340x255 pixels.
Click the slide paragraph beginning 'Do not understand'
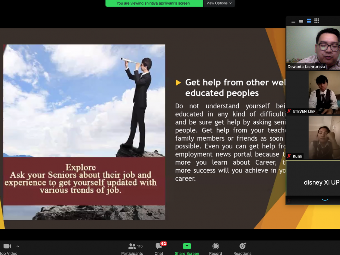pos(230,142)
